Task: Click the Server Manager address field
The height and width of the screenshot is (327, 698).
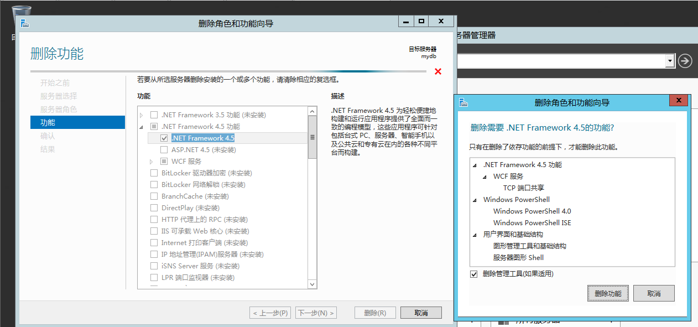Action: pos(561,61)
